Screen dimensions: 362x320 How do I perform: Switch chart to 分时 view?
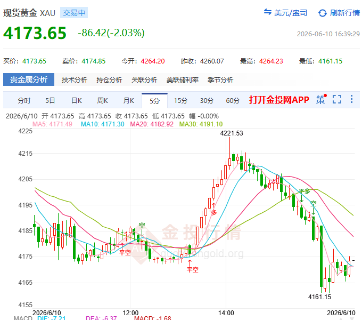tap(24, 101)
